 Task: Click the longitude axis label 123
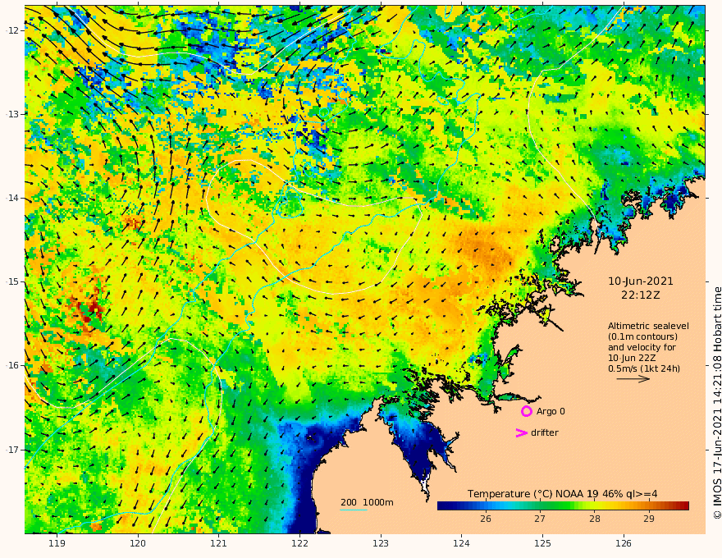click(381, 544)
